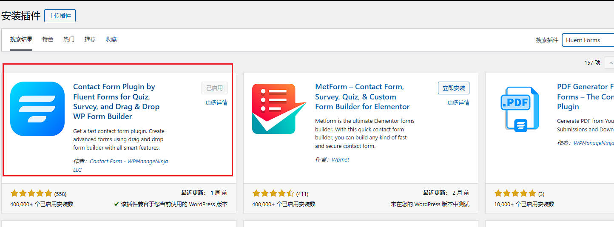Click the disabled 已启用 button

214,88
